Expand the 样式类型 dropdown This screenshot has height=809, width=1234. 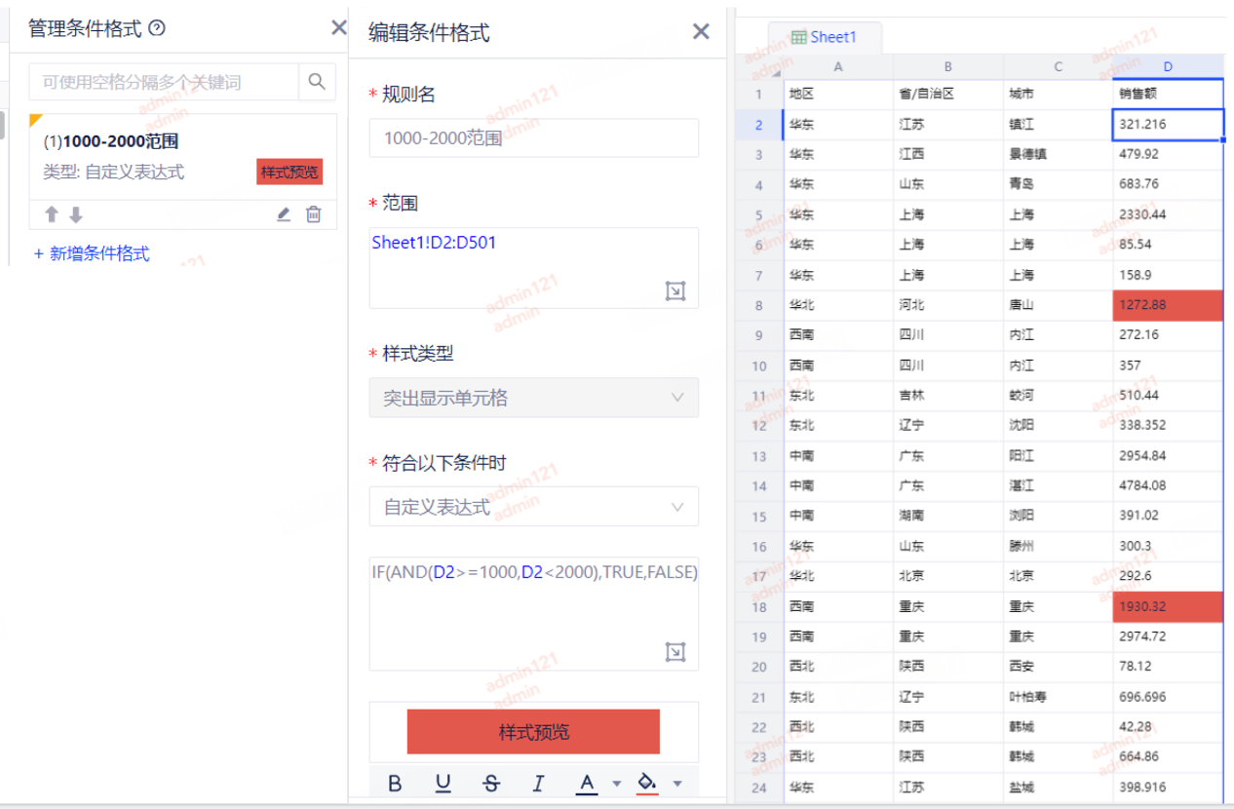tap(533, 398)
